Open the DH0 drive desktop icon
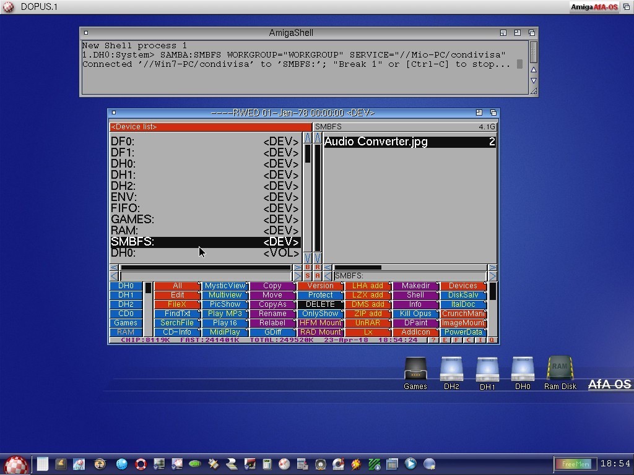Image resolution: width=634 pixels, height=475 pixels. [523, 370]
